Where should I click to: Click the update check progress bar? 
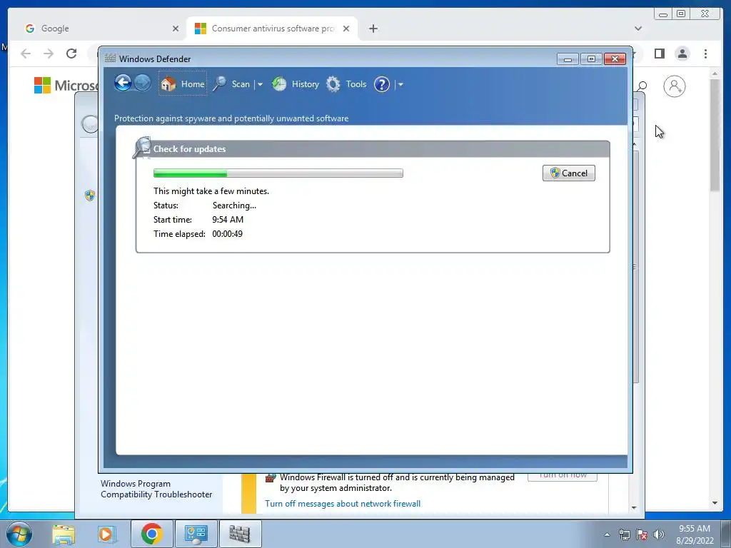(x=278, y=173)
